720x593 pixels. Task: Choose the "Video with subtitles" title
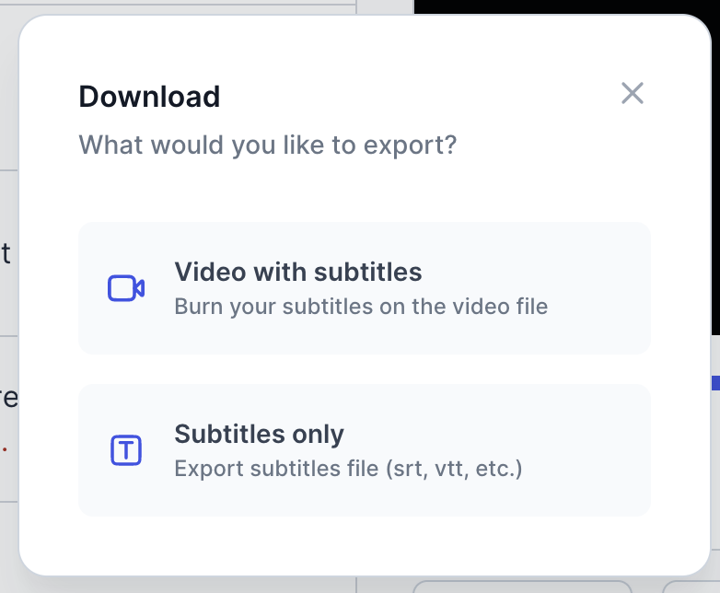[297, 273]
